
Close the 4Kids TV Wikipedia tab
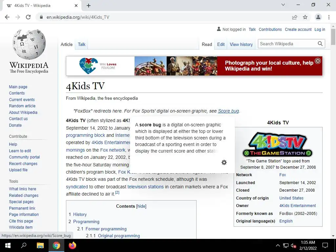[76, 6]
